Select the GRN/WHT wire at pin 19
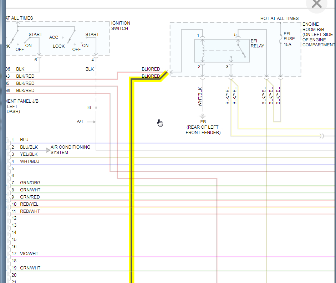The height and width of the screenshot is (283, 336). tap(30, 268)
